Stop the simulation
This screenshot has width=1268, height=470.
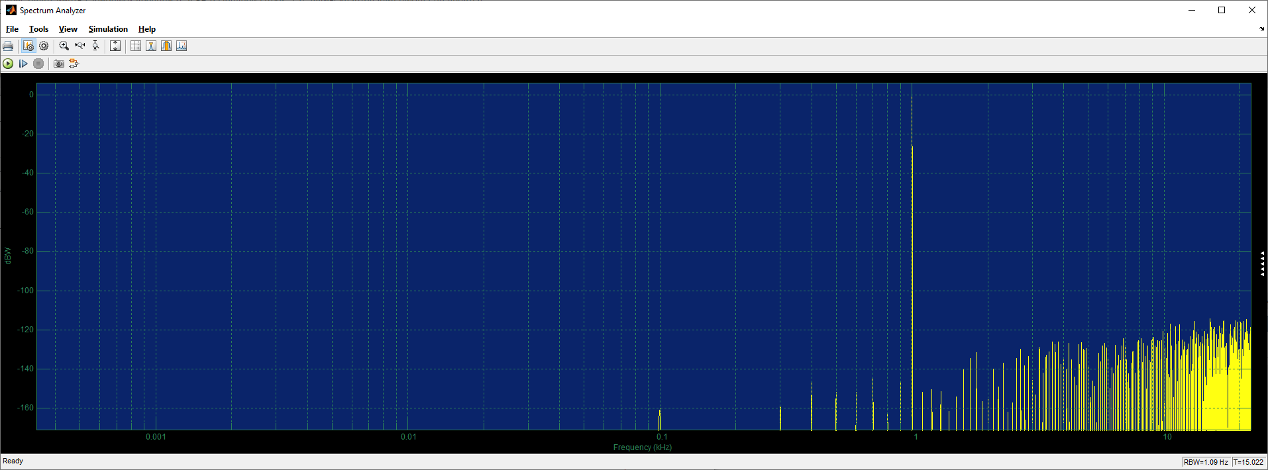[38, 64]
